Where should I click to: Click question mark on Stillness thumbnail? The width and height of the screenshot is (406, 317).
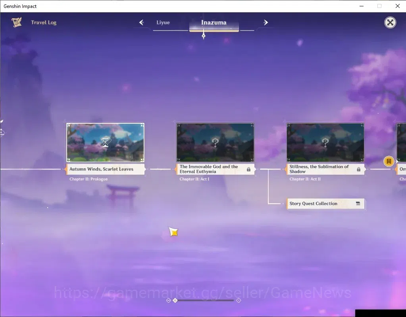(325, 143)
